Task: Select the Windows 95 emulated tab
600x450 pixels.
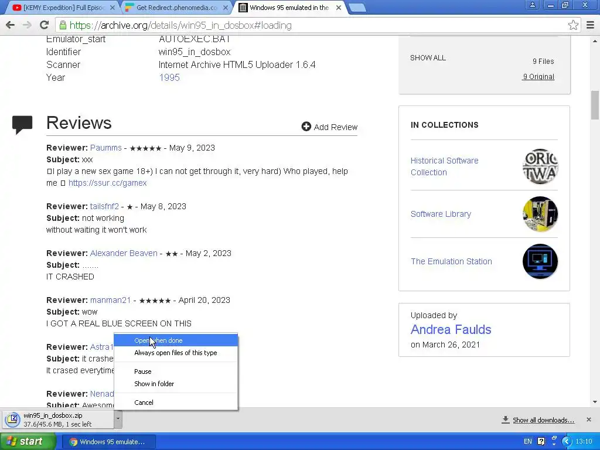Action: [289, 8]
